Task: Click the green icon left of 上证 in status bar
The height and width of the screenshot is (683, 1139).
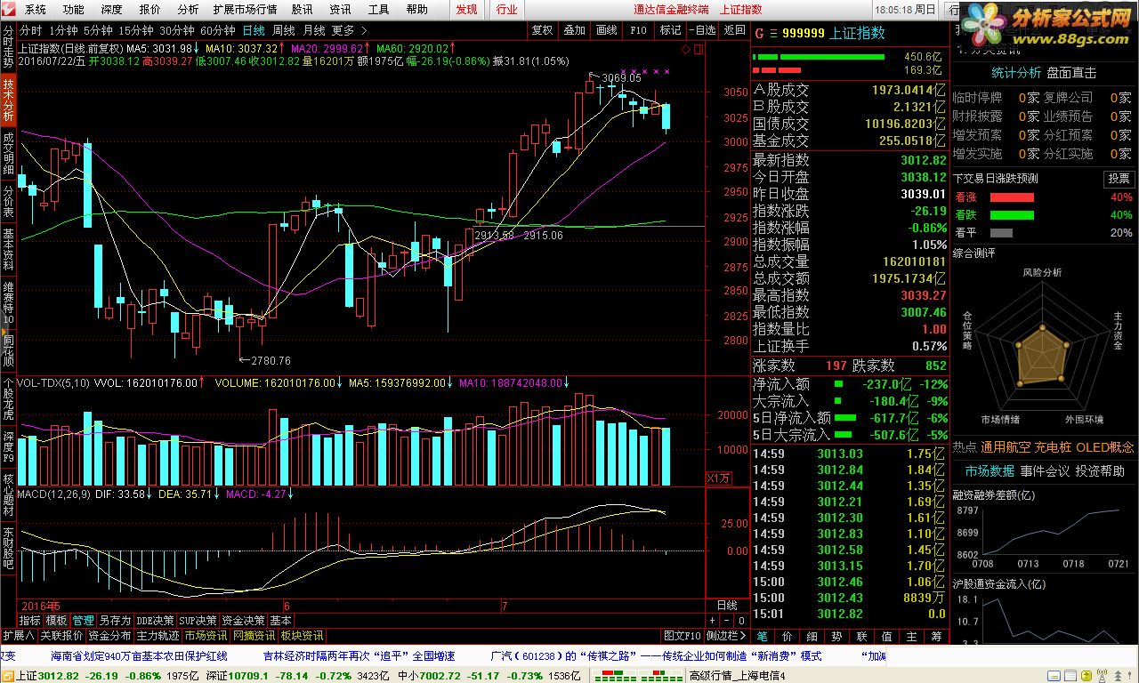Action: [x=8, y=676]
